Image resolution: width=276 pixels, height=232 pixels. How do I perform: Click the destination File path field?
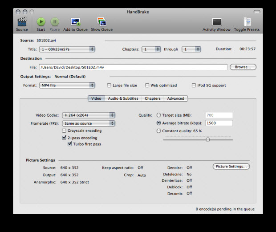click(x=133, y=67)
